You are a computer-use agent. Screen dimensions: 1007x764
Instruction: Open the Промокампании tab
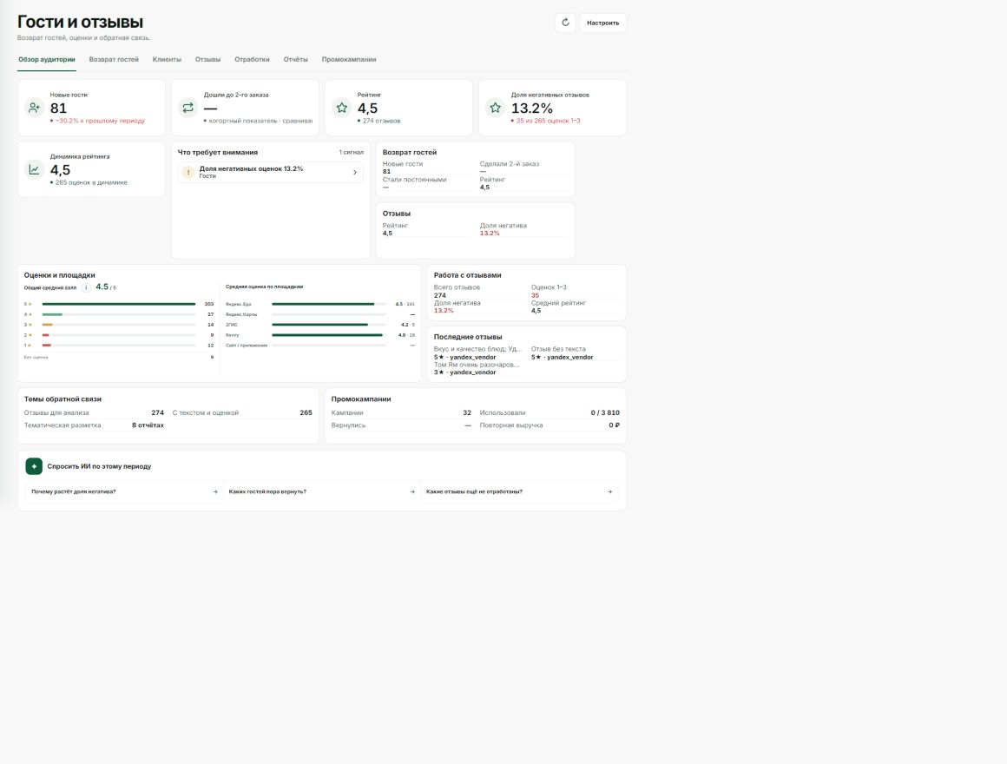coord(349,60)
